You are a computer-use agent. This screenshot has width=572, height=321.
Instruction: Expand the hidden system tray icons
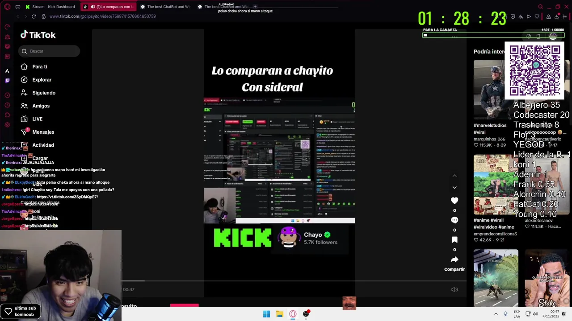click(x=496, y=314)
